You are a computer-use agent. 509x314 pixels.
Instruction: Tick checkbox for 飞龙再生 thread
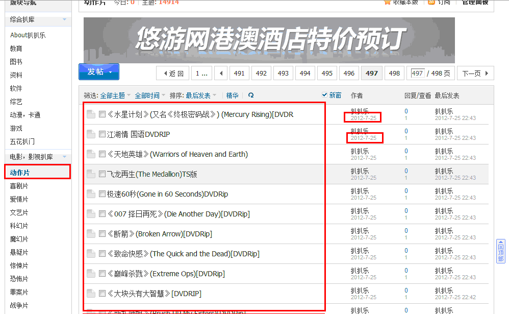102,174
